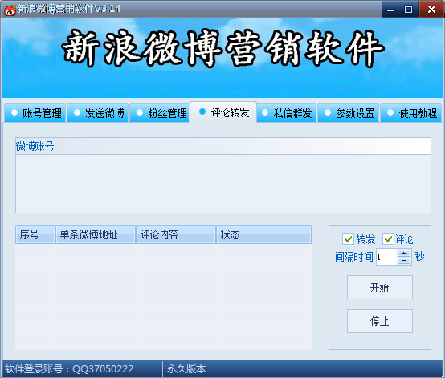Uncheck the 转发 checkbox
Screen dimensions: 445x378
tap(348, 239)
